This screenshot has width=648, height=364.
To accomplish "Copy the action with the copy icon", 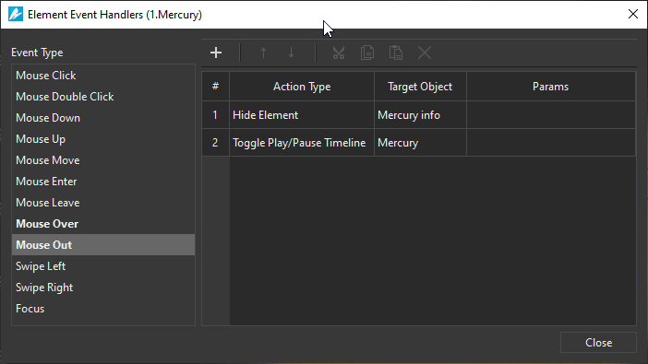I will click(367, 53).
